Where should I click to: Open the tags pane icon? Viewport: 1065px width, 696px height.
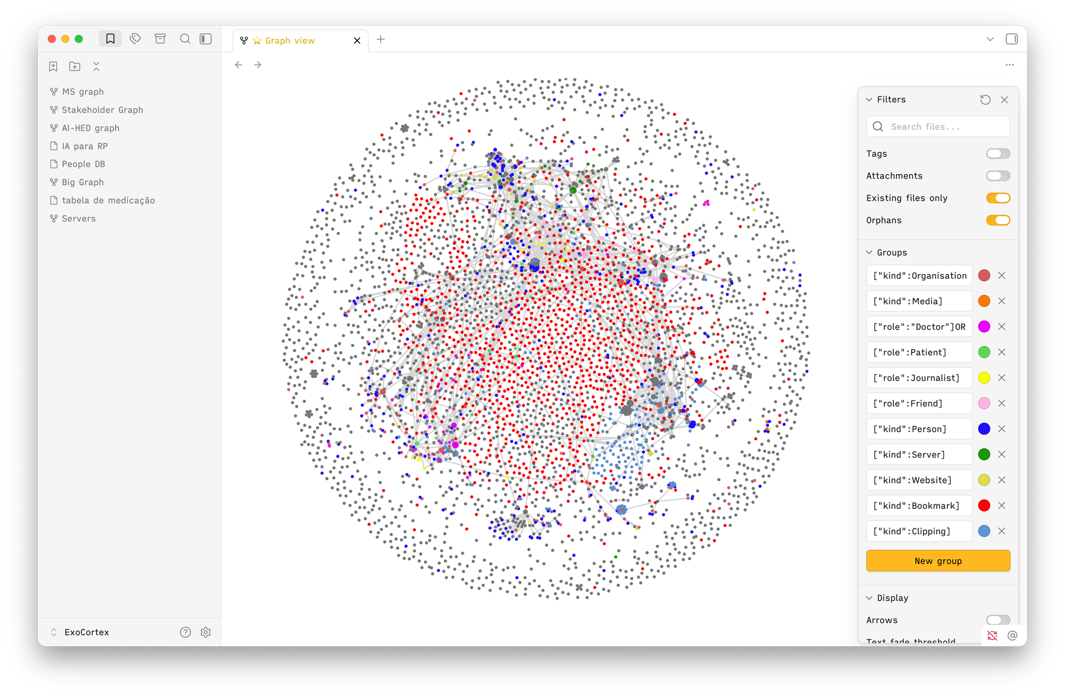point(135,39)
